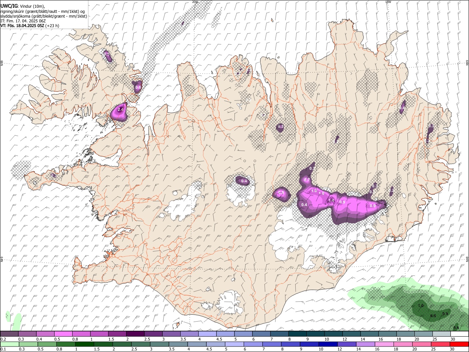The height and width of the screenshot is (352, 469).
Task: Select the dusky mauve 0.2 swatch in upper legend
Action: coord(9,334)
